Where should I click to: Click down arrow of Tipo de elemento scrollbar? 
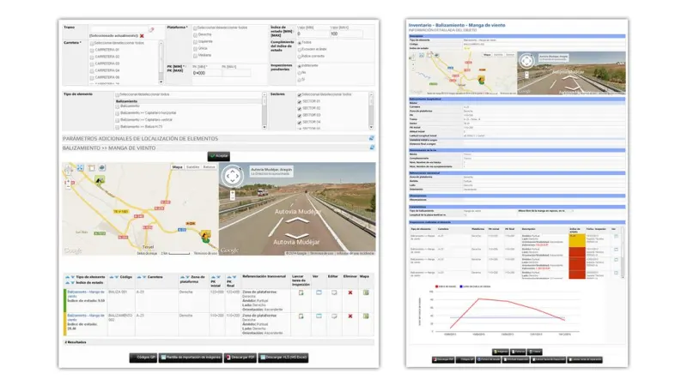(264, 127)
